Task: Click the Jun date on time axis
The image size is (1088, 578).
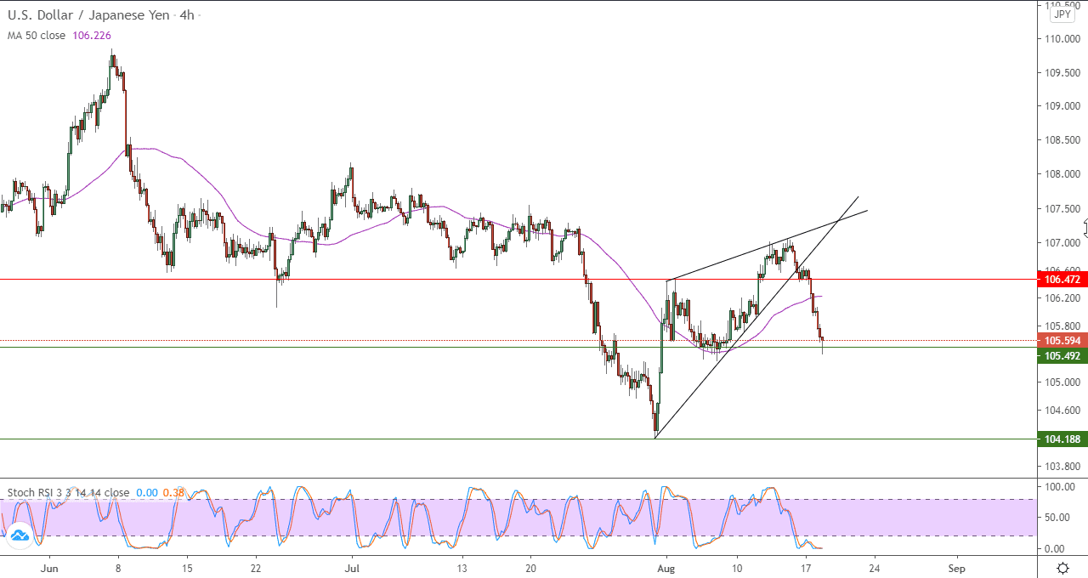Action: coord(49,567)
